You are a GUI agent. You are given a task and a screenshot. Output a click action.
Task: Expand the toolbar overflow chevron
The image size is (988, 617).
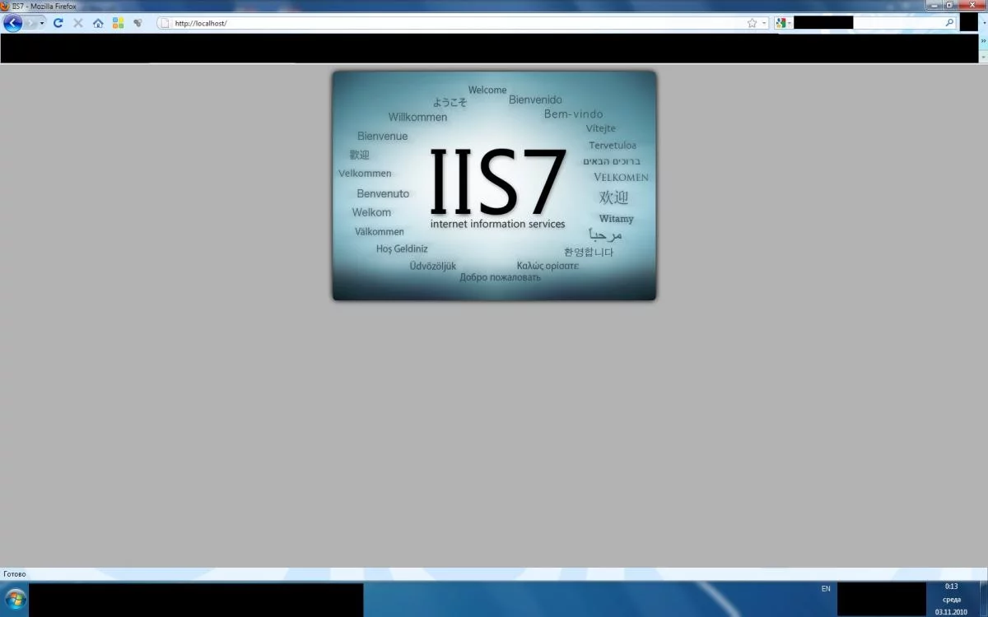coord(983,39)
